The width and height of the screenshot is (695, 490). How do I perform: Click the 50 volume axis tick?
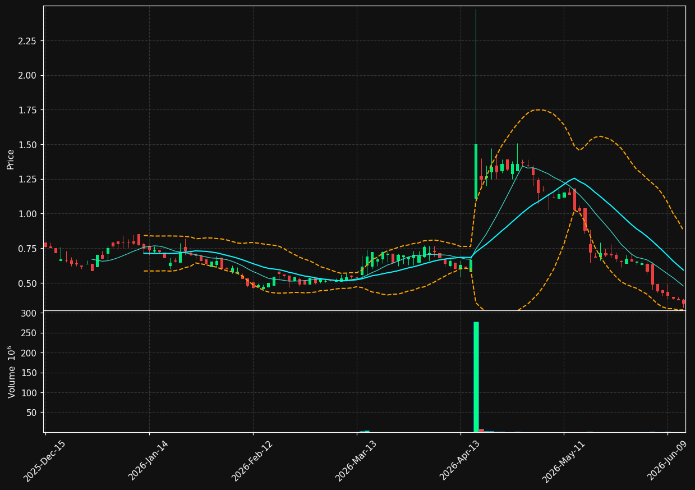click(x=33, y=413)
